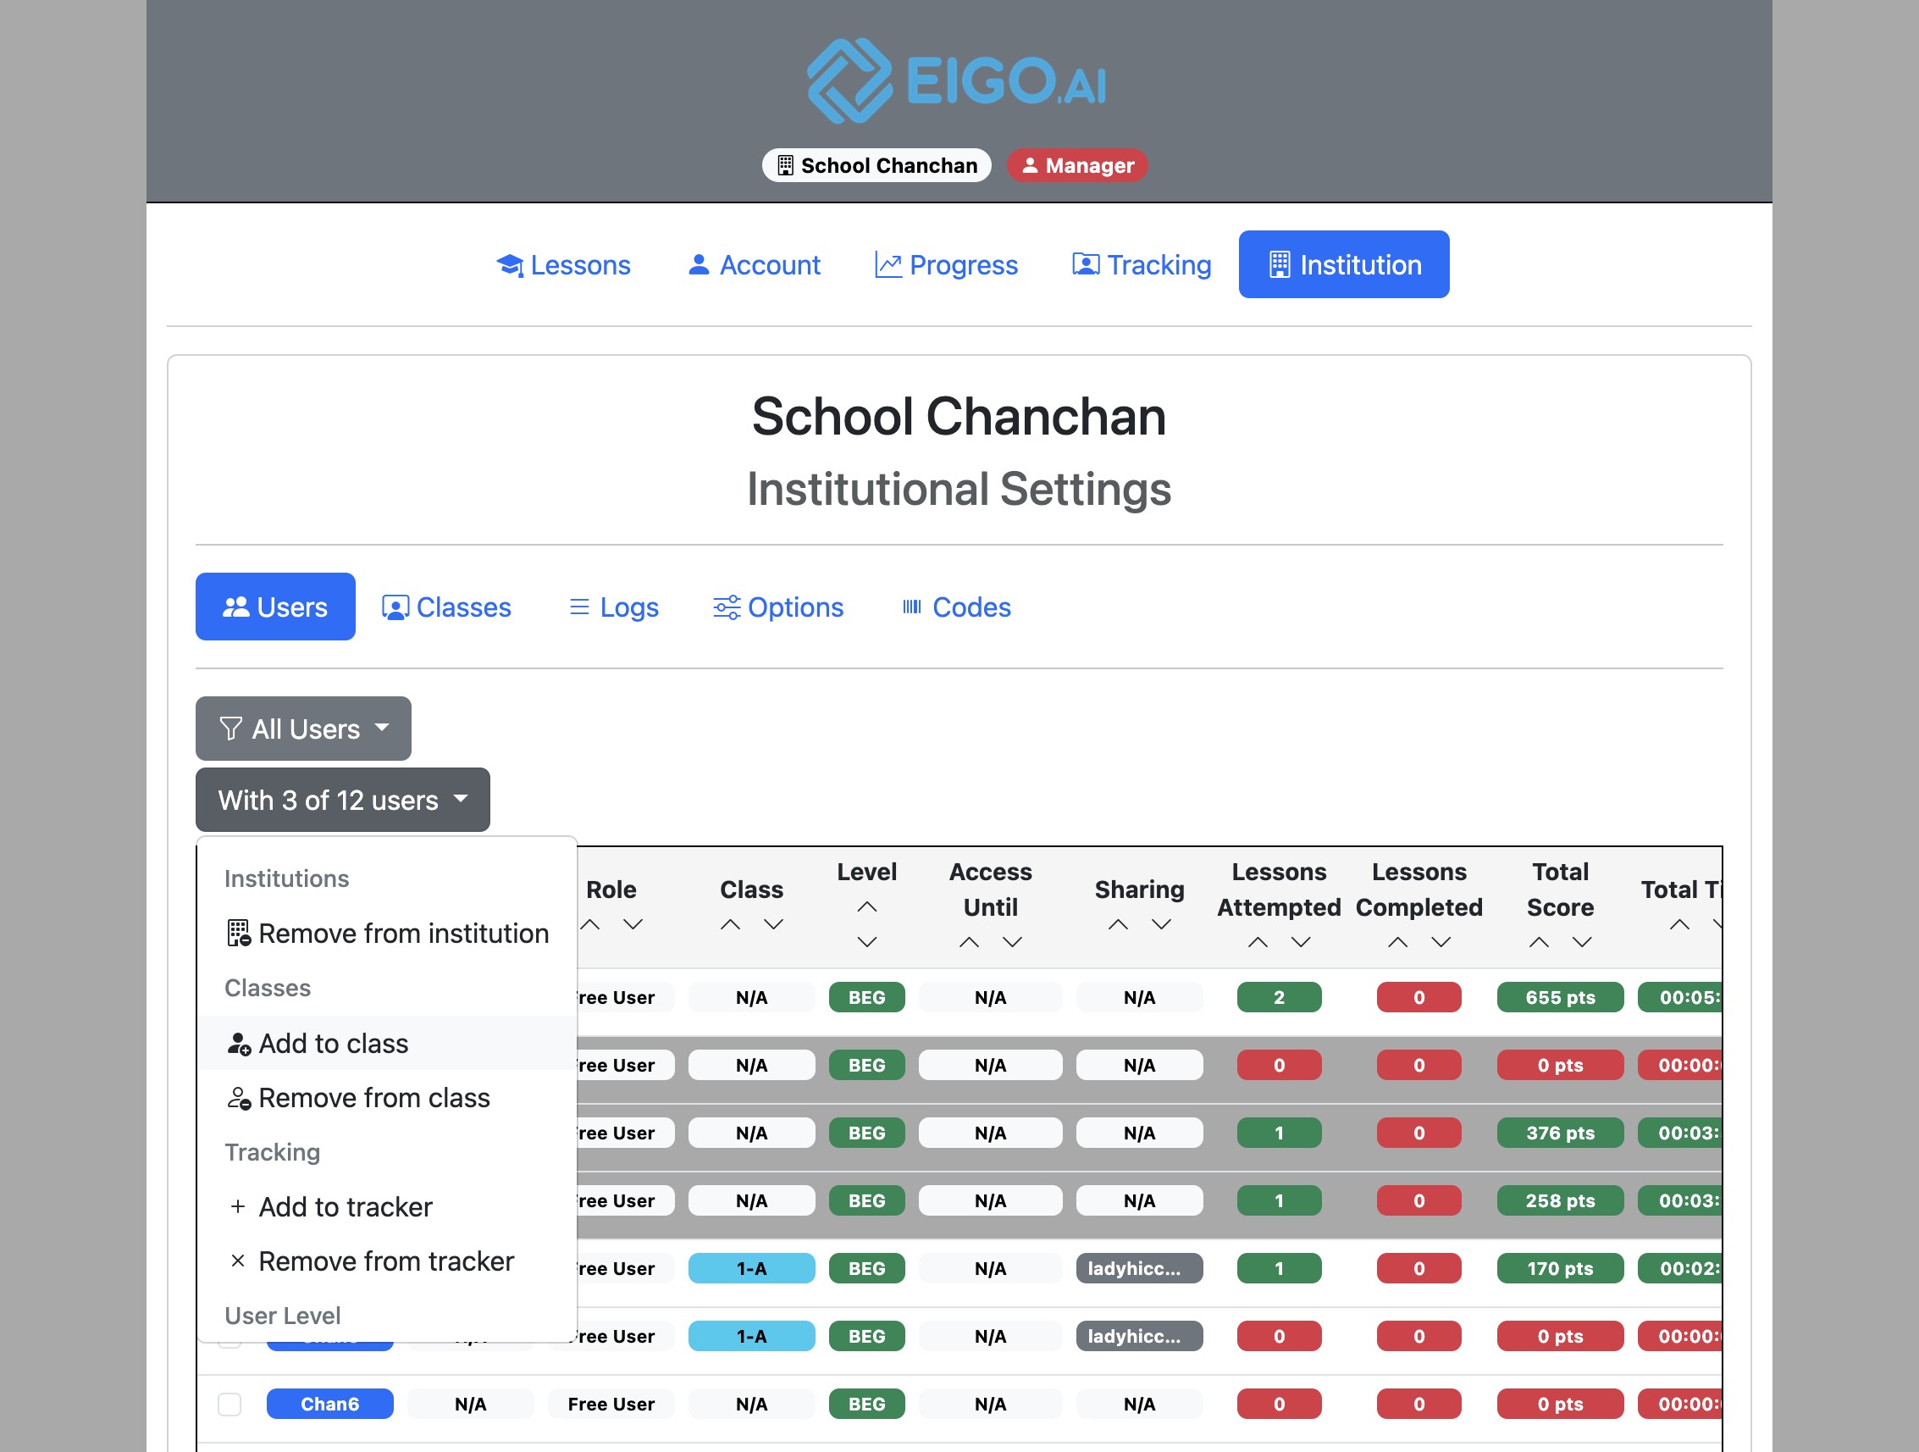Click the 'Institutions' menu section header

pyautogui.click(x=286, y=878)
